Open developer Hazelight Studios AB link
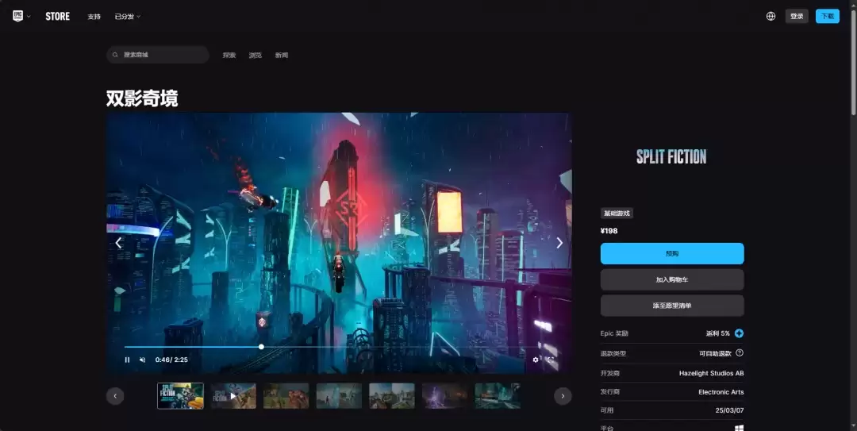The height and width of the screenshot is (431, 857). pos(711,373)
